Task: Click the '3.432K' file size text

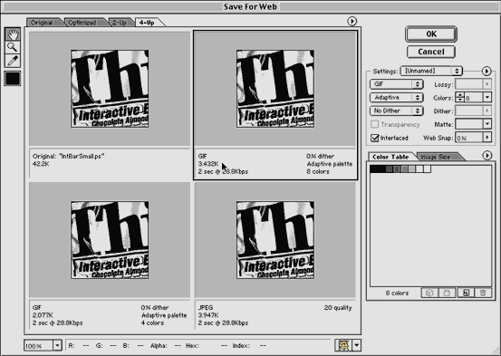Action: [208, 164]
